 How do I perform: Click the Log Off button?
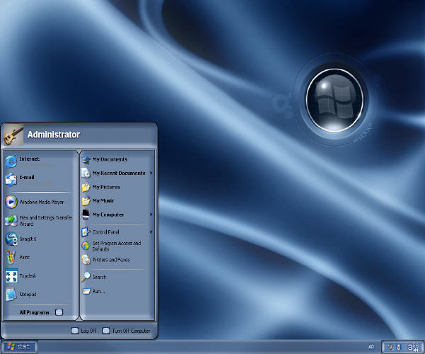pos(84,331)
